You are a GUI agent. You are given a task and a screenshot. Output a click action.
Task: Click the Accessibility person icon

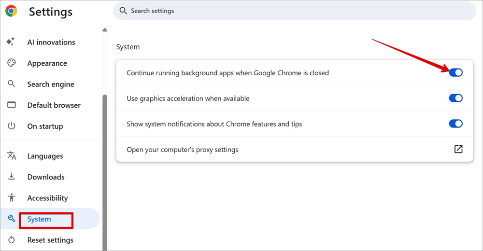click(x=12, y=198)
